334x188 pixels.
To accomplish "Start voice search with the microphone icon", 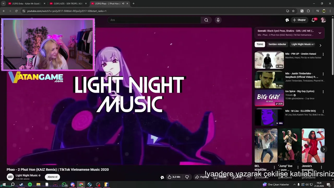I will click(x=218, y=20).
